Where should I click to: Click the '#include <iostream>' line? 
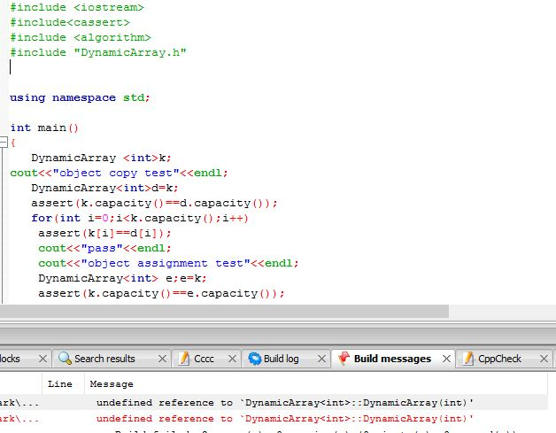point(77,7)
